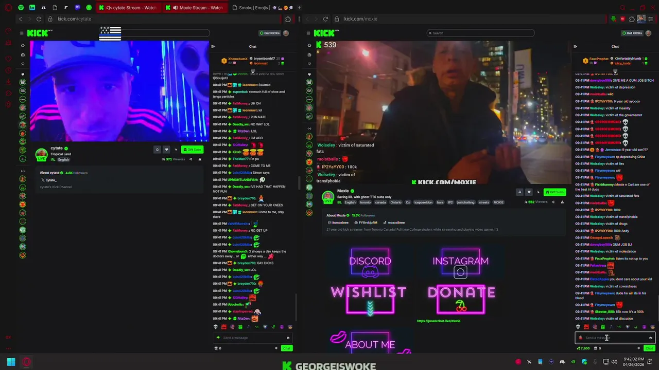Click Get KICKs in Moxie window

632,33
